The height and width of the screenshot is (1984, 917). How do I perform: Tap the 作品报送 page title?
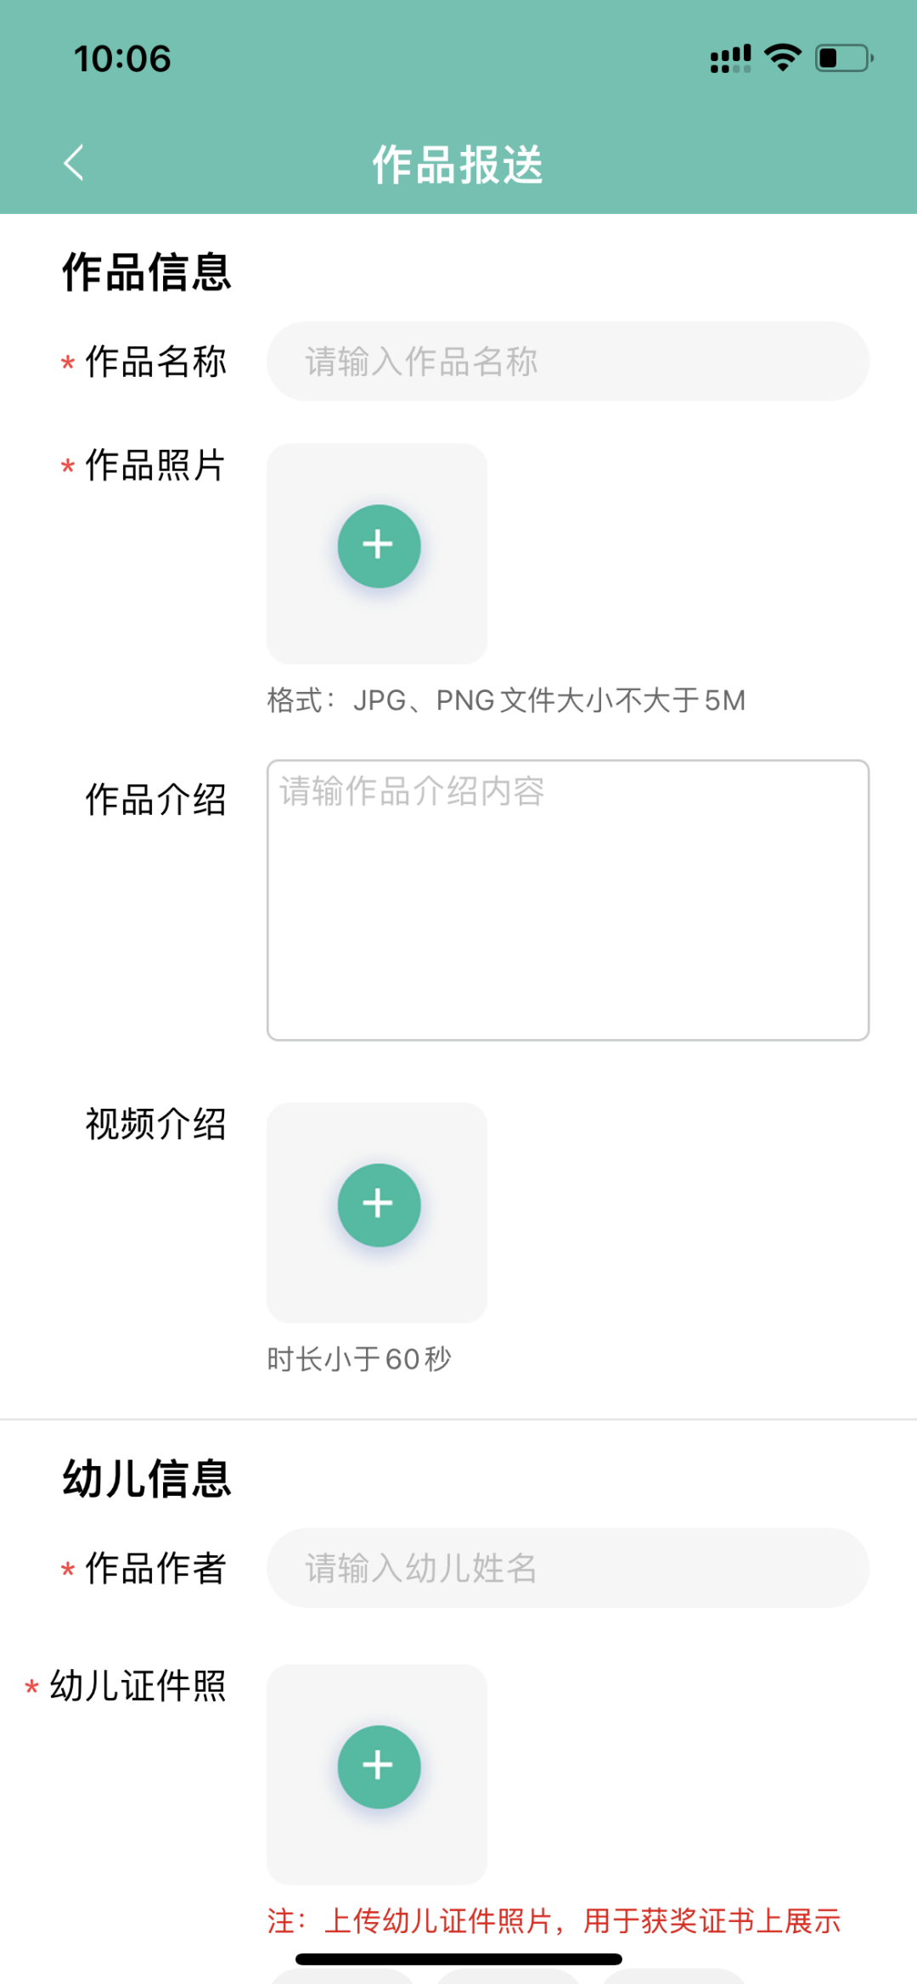458,164
